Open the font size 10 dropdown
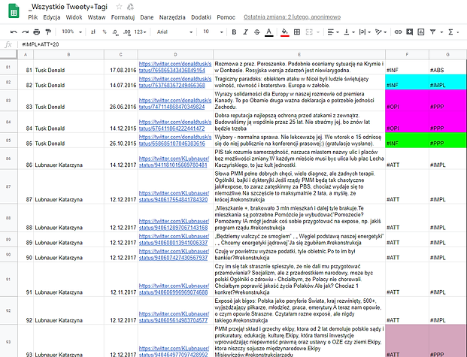 [x=213, y=32]
